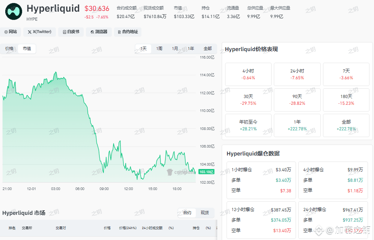Click the 市值 $103.33亿 header stat
Image resolution: width=374 pixels, height=240 pixels.
[x=184, y=12]
